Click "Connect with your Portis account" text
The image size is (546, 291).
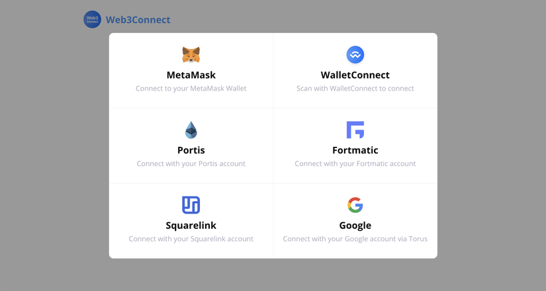(x=191, y=164)
